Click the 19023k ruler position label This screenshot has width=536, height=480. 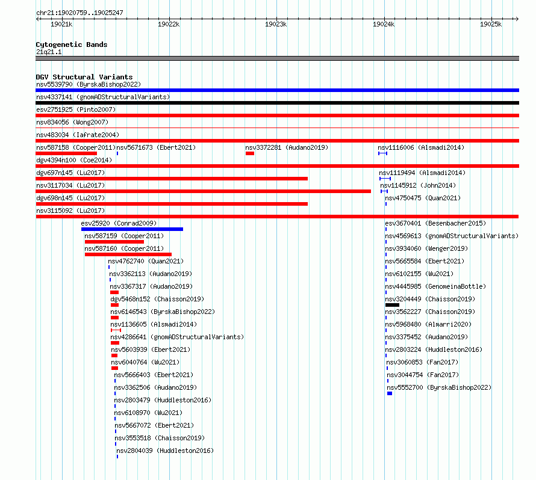pyautogui.click(x=276, y=24)
